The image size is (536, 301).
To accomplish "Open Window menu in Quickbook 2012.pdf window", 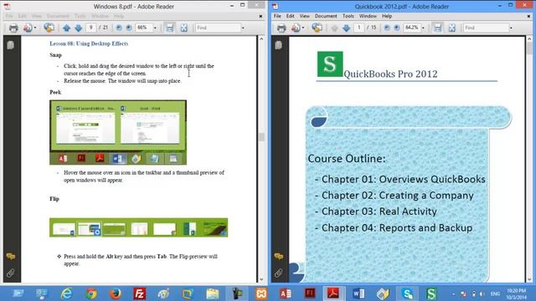I will point(368,16).
